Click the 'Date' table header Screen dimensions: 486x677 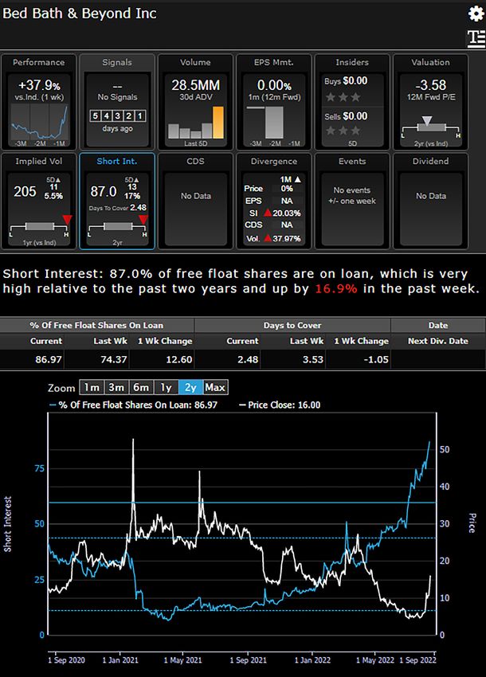coord(438,325)
